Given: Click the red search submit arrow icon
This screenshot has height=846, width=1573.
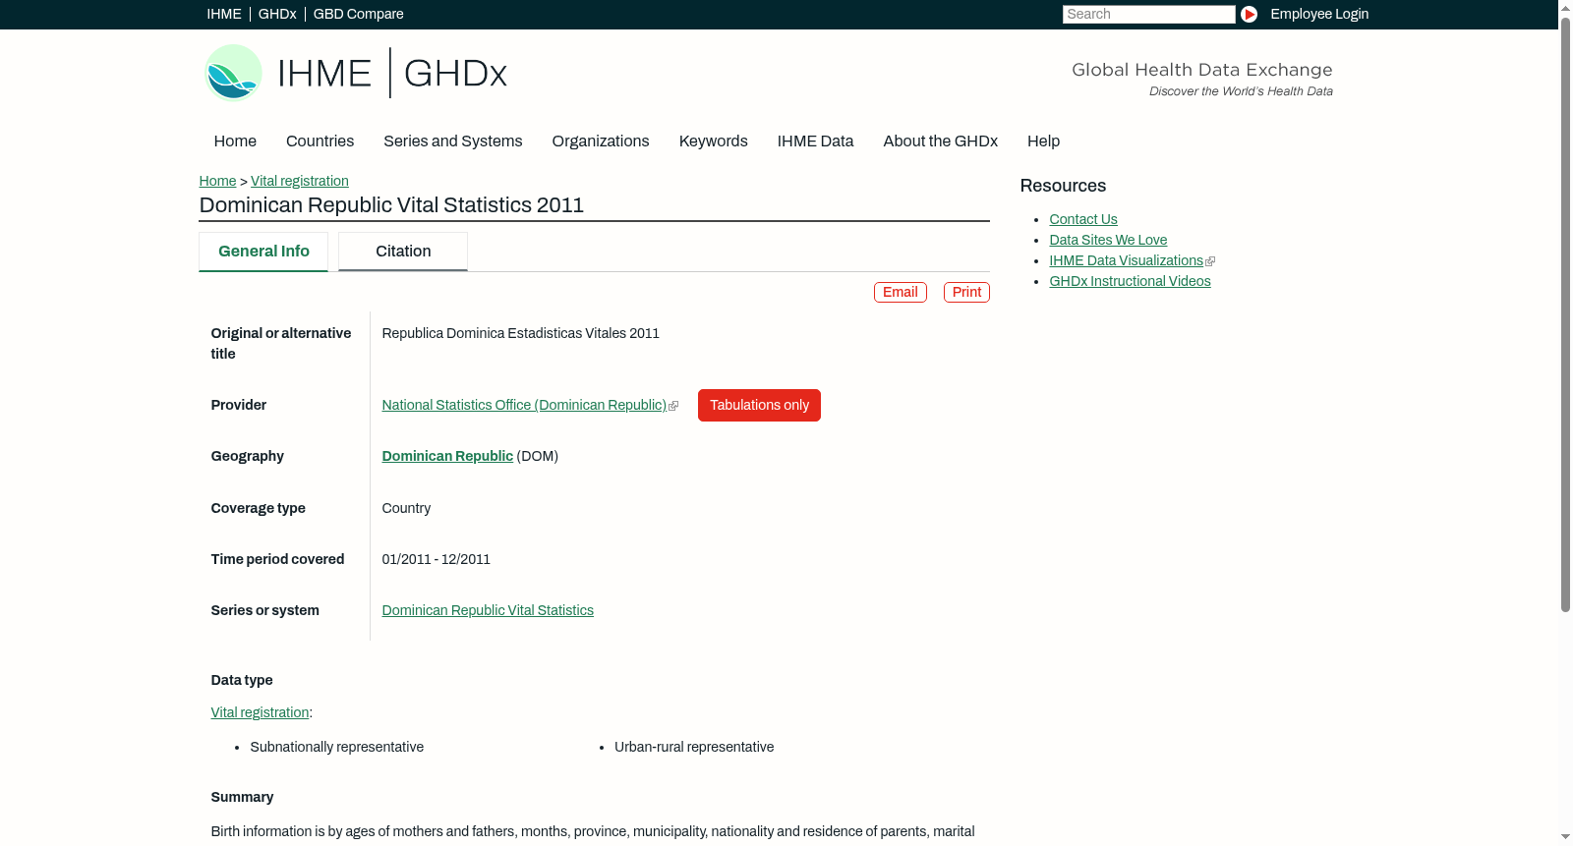Looking at the screenshot, I should click(1249, 14).
